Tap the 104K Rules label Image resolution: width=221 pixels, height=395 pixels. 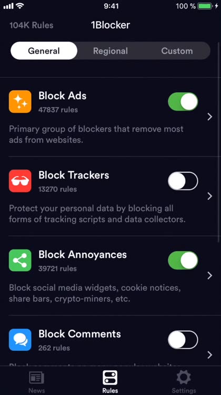point(32,25)
